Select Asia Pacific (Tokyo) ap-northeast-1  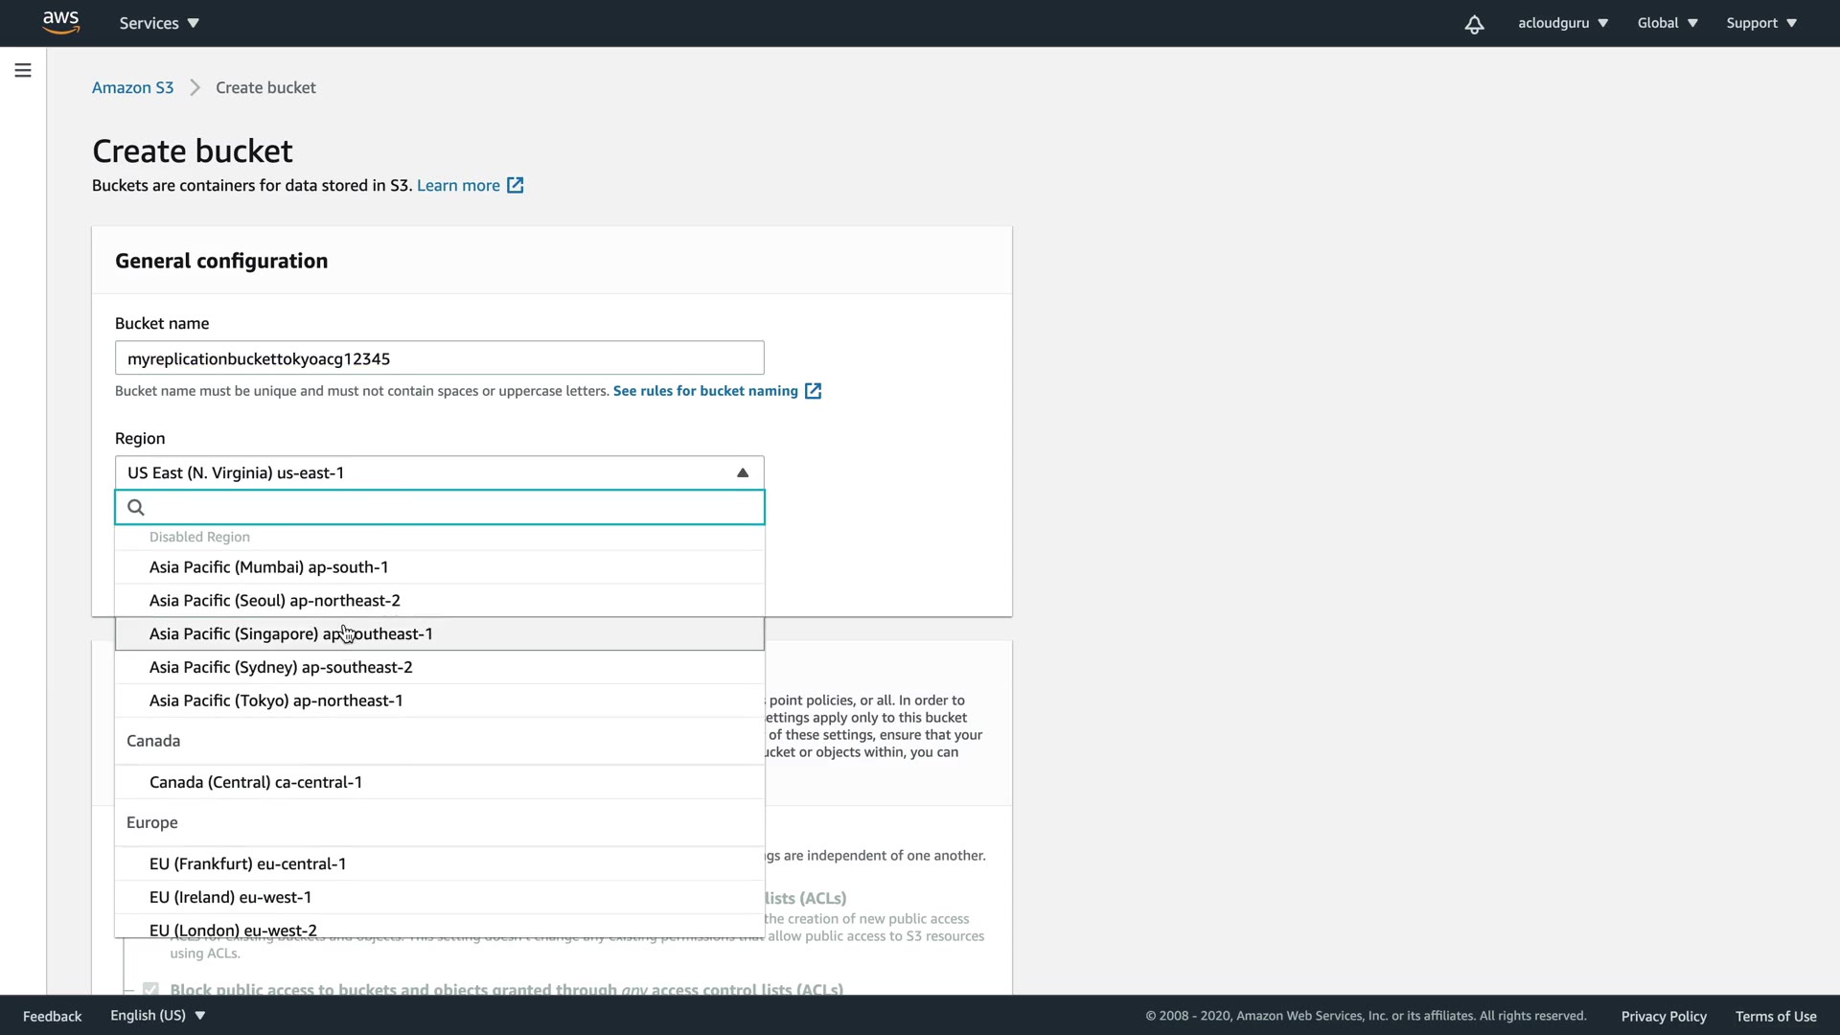(x=276, y=701)
